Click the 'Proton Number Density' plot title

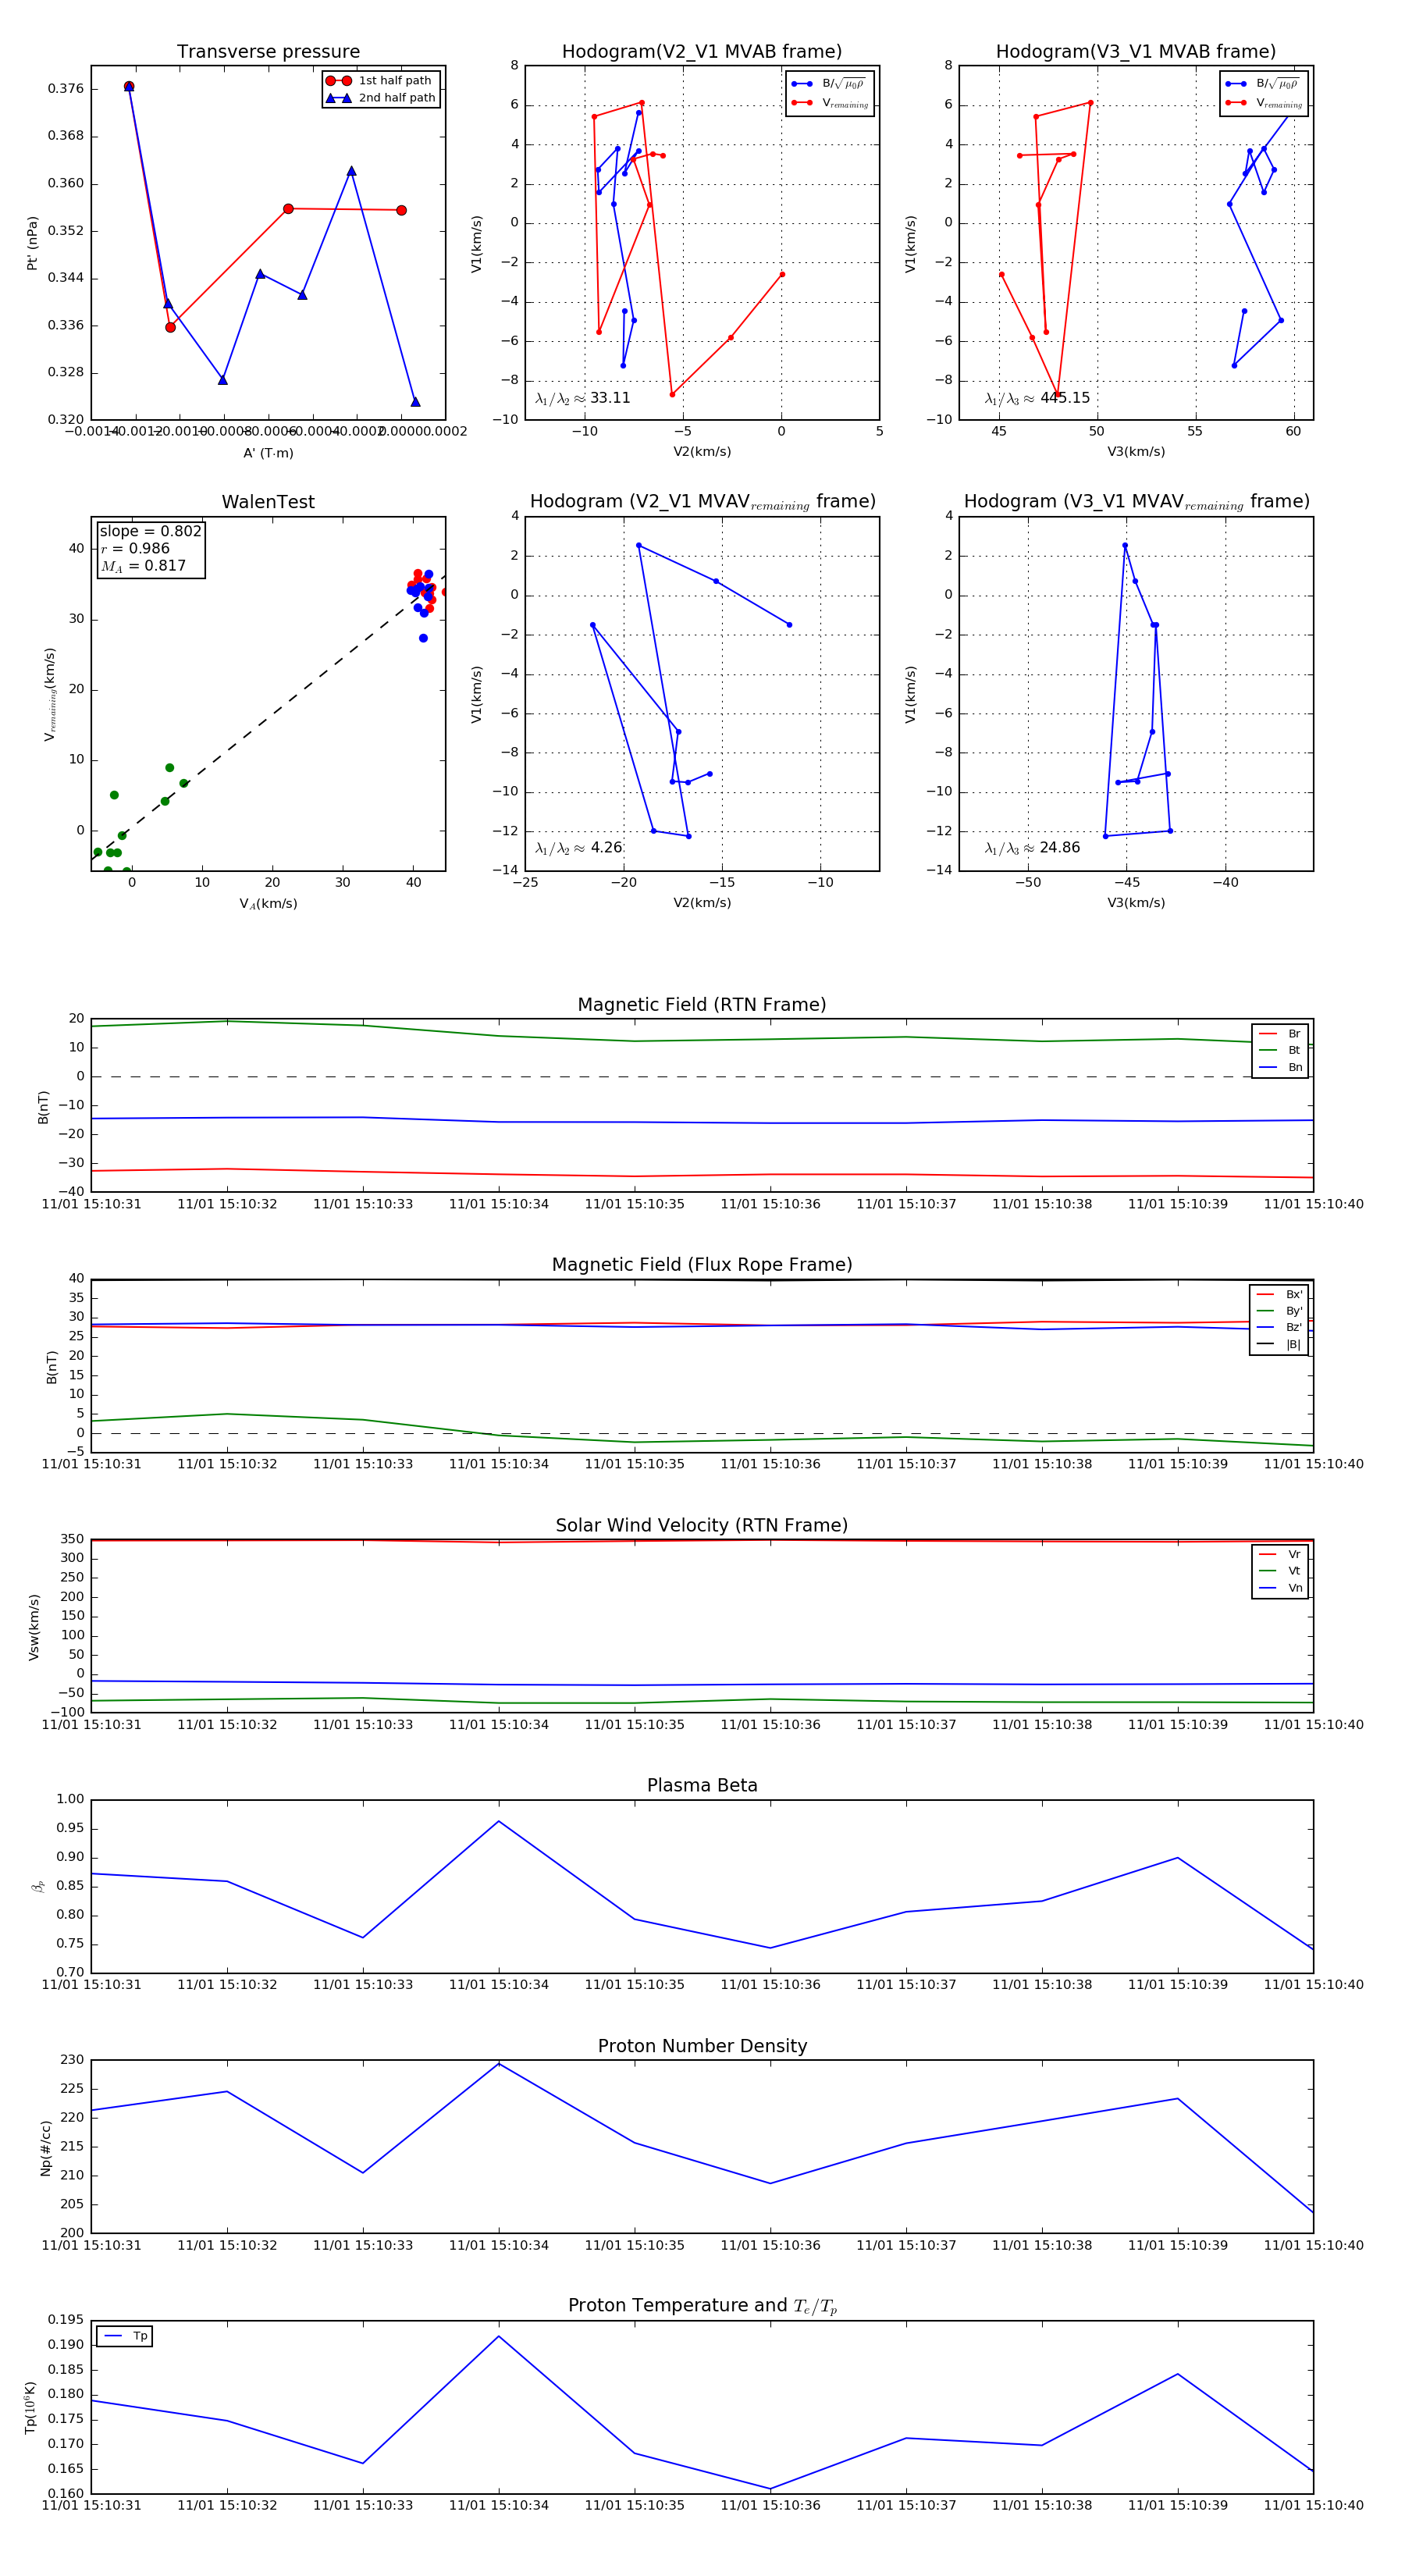coord(702,2046)
